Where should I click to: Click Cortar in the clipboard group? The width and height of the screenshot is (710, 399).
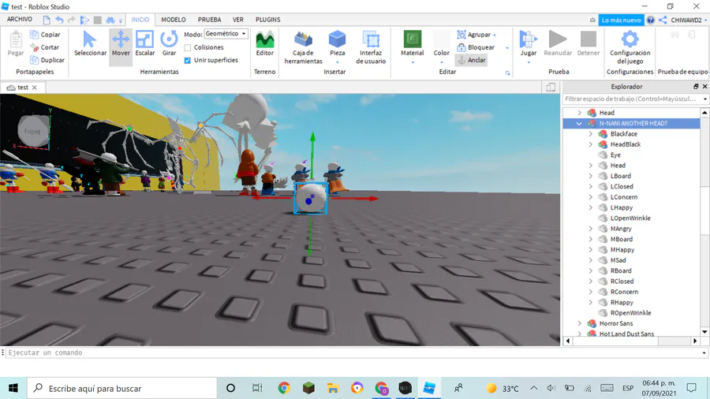[44, 47]
